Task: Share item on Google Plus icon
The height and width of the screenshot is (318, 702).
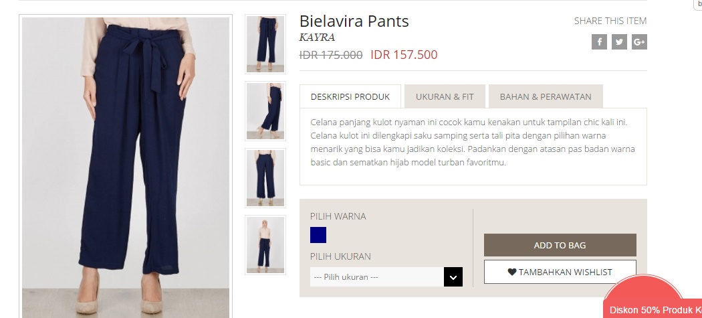Action: pos(639,42)
